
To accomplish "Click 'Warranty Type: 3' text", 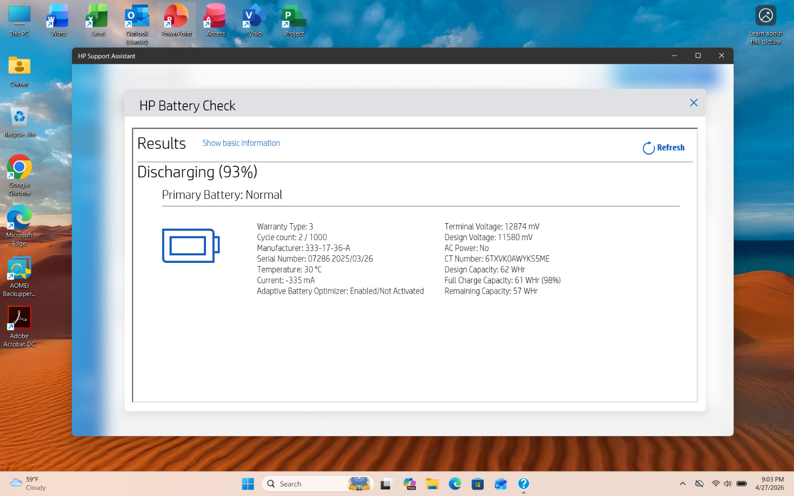I will [285, 227].
